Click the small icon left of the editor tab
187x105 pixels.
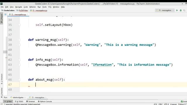pyautogui.click(x=6, y=14)
